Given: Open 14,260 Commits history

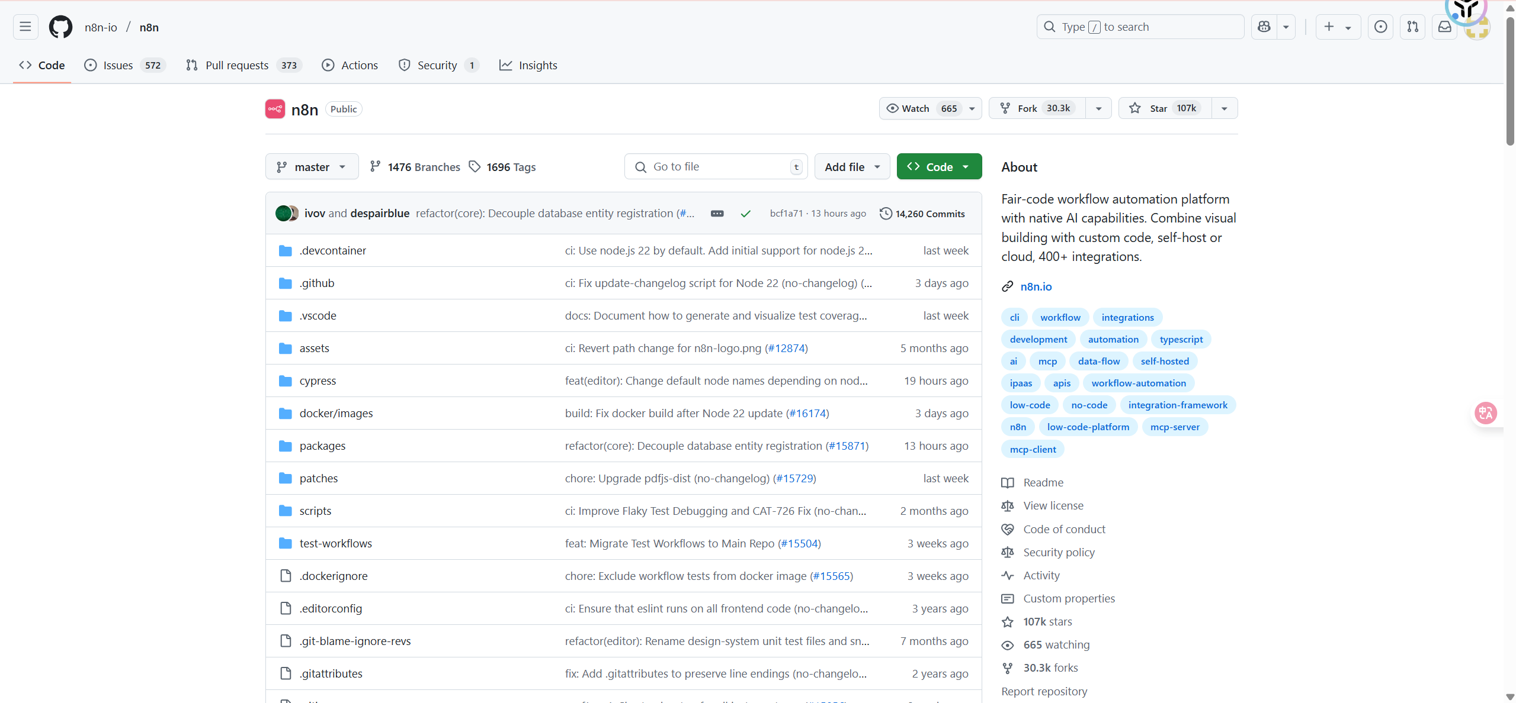Looking at the screenshot, I should 922,214.
